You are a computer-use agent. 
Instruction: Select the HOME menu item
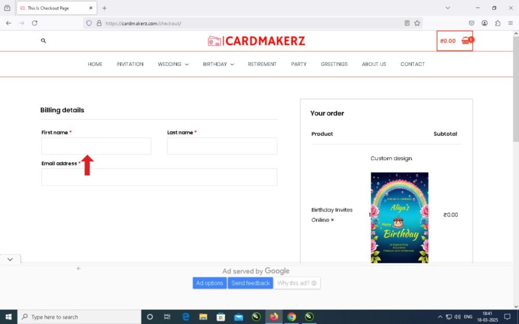coord(95,64)
